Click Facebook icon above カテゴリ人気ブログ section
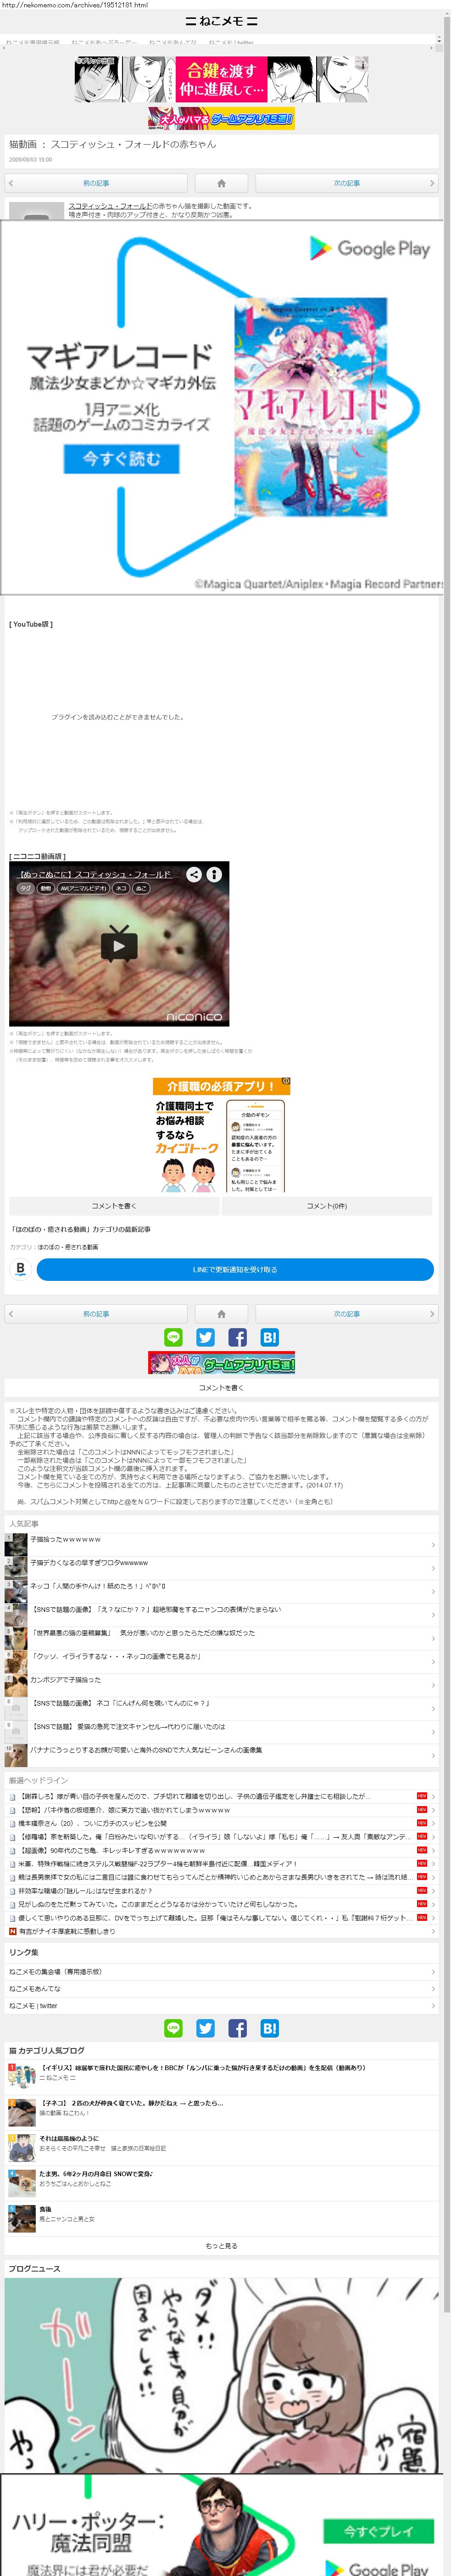This screenshot has height=2576, width=451. pos(237,2028)
